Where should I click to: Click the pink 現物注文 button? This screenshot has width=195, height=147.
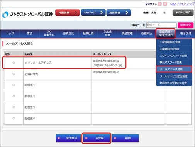pos(185,25)
